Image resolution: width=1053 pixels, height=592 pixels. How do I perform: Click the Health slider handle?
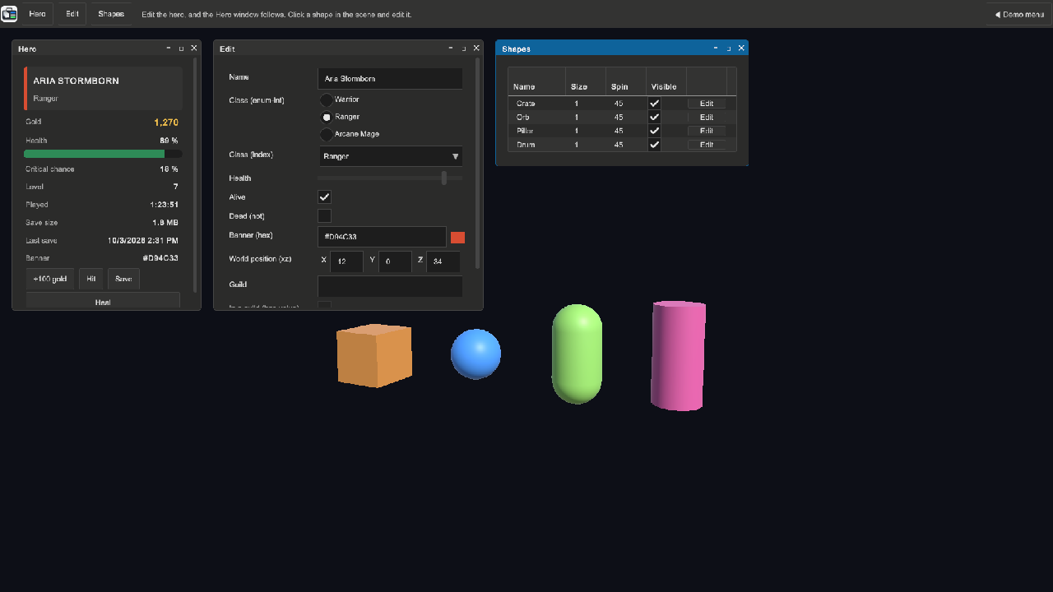coord(444,178)
